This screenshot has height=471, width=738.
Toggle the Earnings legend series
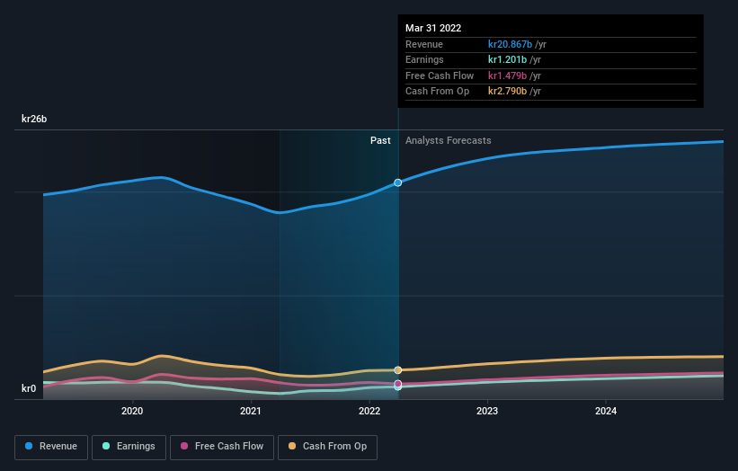pyautogui.click(x=129, y=447)
